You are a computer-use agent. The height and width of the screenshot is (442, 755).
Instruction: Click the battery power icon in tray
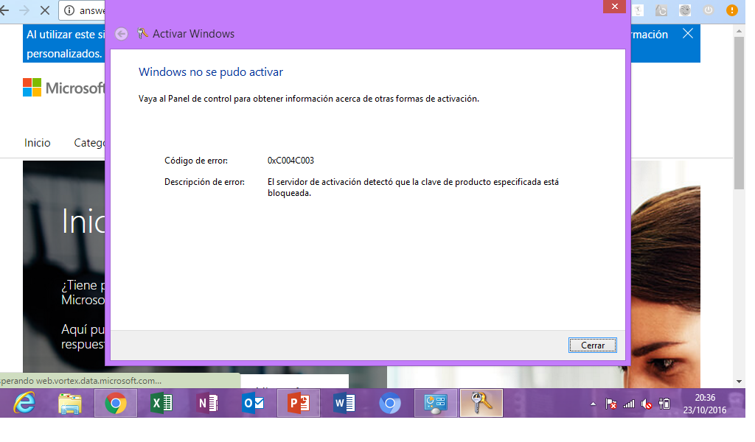[664, 404]
